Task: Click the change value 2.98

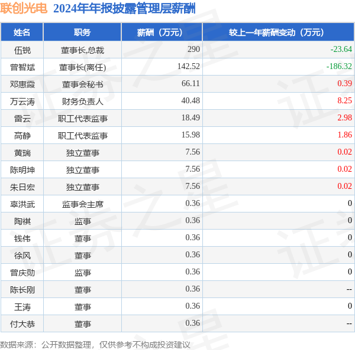Action: point(344,117)
